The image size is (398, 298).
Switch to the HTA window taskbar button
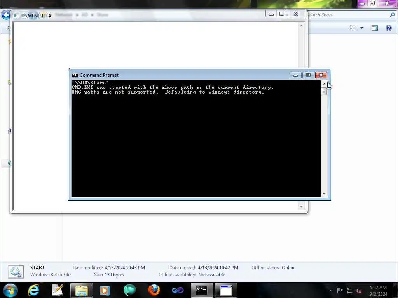point(226,290)
